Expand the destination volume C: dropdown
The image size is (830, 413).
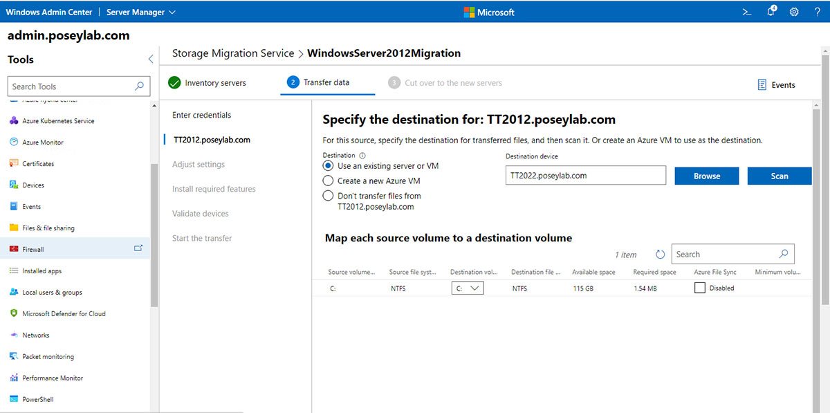467,288
